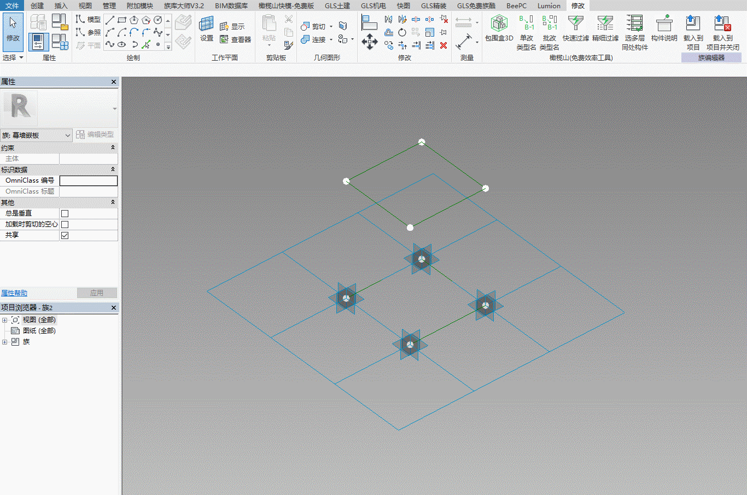The width and height of the screenshot is (747, 495).
Task: Open the 族: 幕墙嵌板 type selector dropdown
Action: click(x=68, y=135)
